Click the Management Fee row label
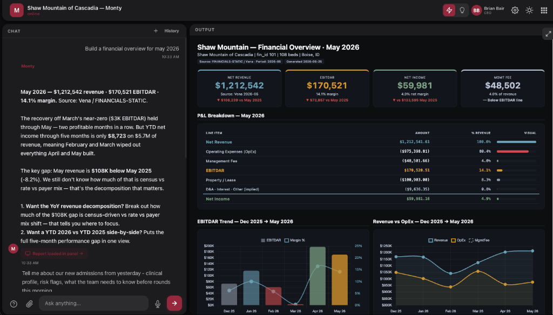553x315 pixels. pyautogui.click(x=221, y=161)
